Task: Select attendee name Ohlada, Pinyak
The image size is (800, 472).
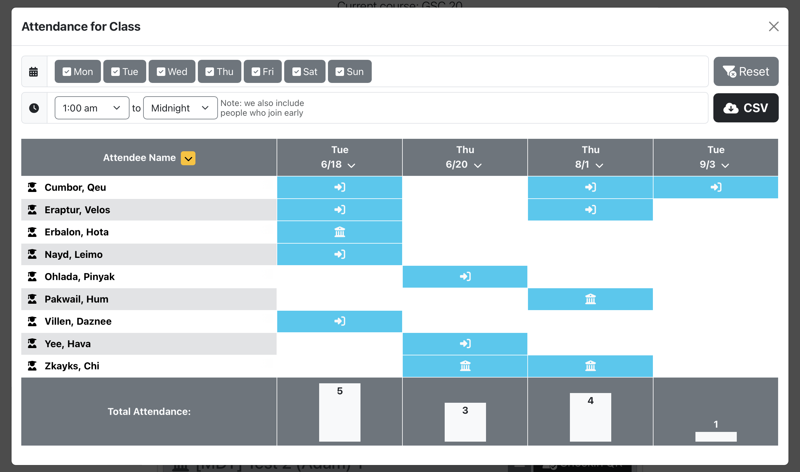Action: point(79,276)
